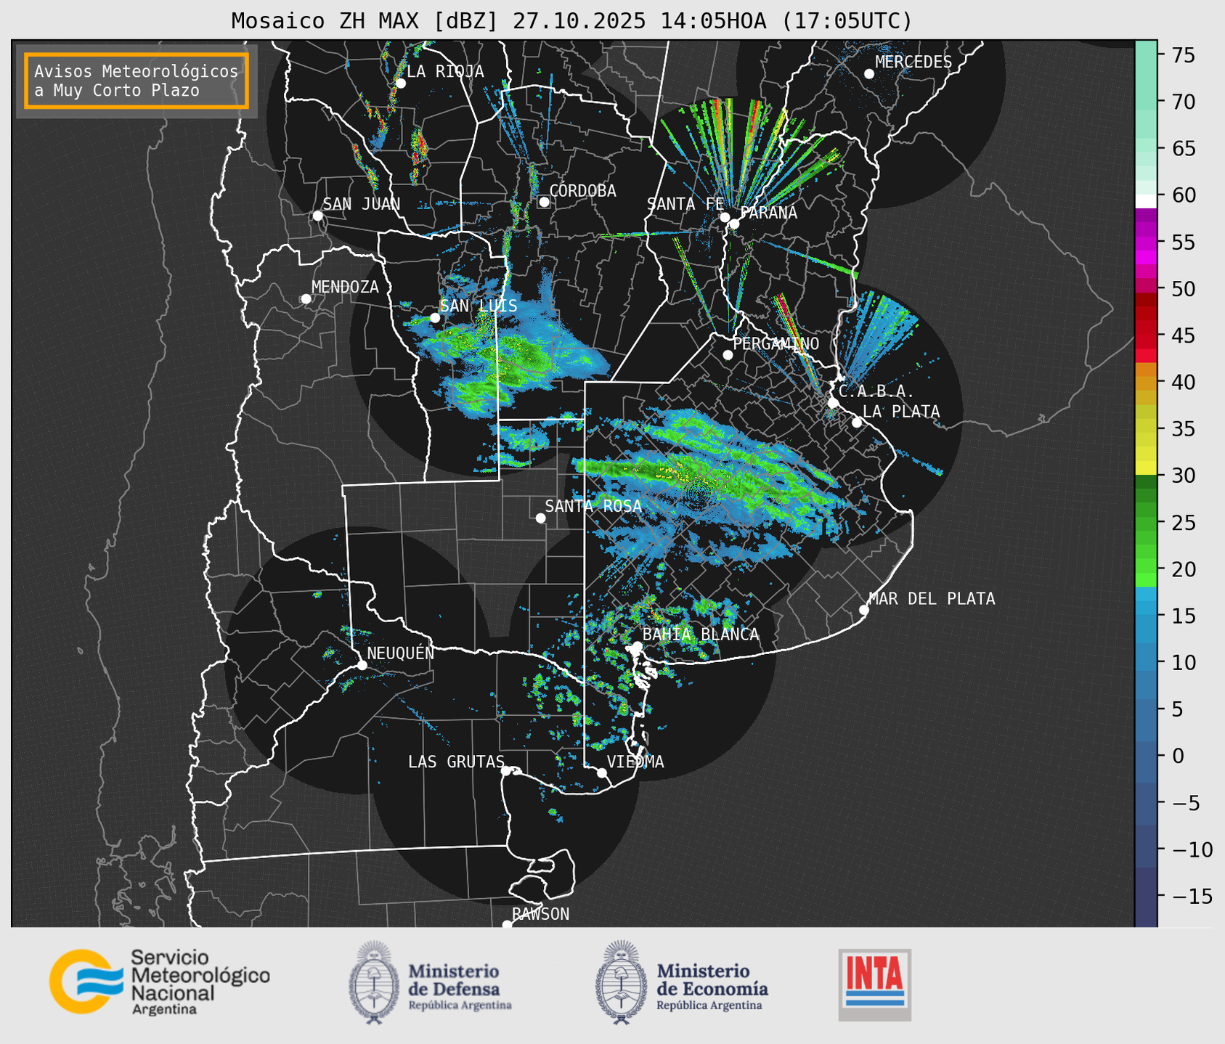The height and width of the screenshot is (1044, 1225).
Task: Click the Servicio Meteorológico Nacional logo
Action: coord(159,982)
